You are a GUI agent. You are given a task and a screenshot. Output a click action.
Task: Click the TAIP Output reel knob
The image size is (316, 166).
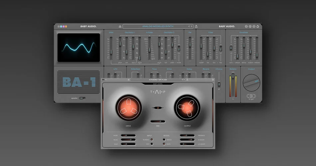point(187,108)
